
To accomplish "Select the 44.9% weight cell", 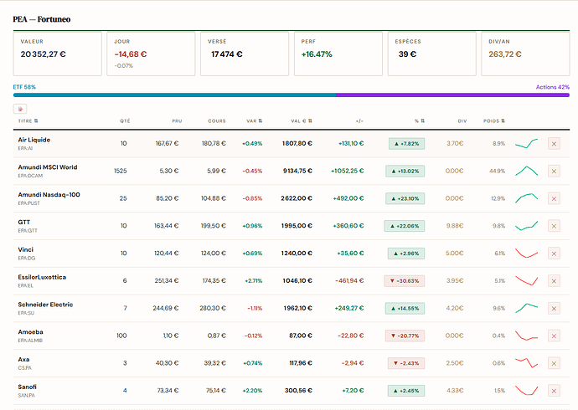I will point(498,171).
